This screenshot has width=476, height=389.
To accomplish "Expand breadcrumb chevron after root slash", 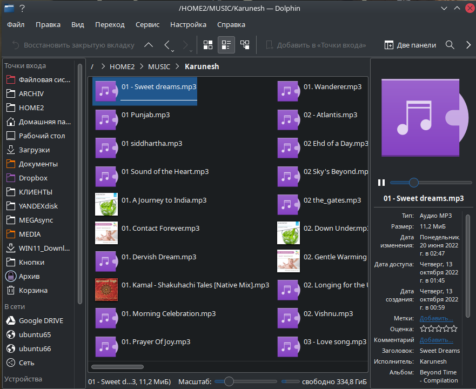I will click(x=103, y=66).
